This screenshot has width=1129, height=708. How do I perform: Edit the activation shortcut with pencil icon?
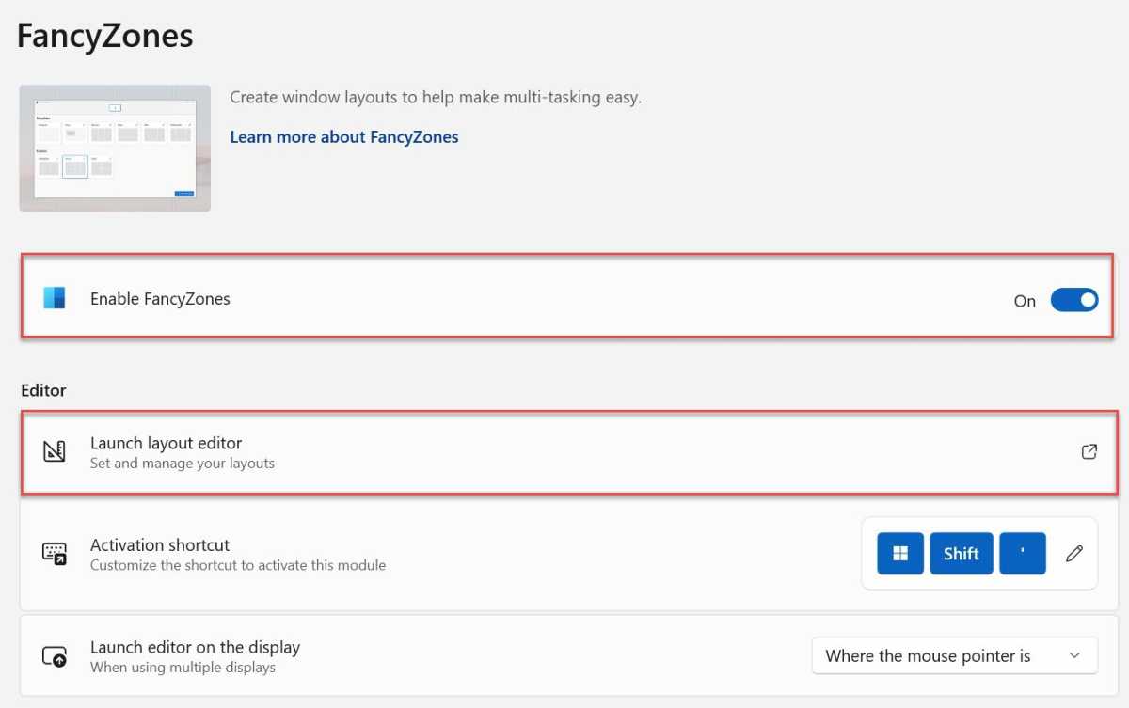point(1074,554)
